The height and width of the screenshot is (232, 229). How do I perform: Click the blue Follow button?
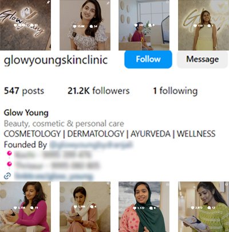point(148,59)
